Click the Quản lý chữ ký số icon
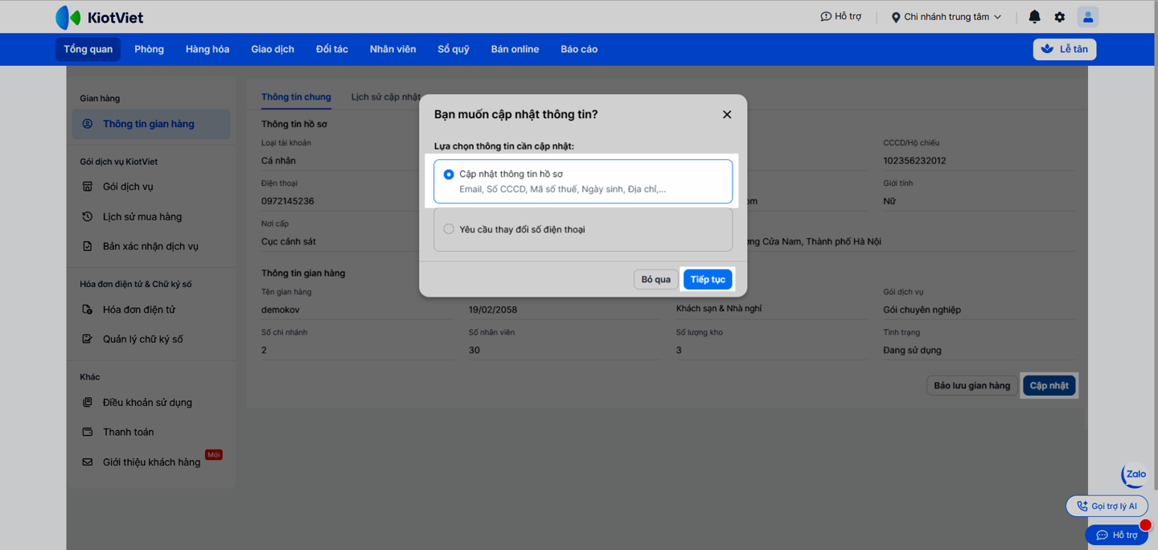Screen dimensions: 1158x550 [x=88, y=339]
